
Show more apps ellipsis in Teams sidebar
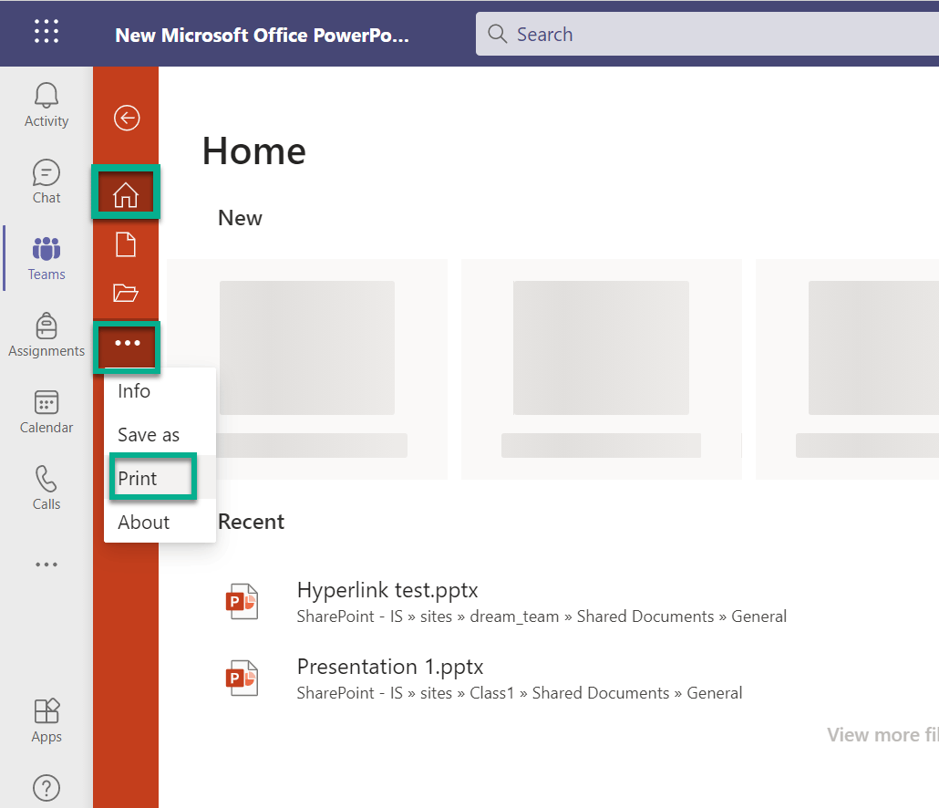coord(46,565)
